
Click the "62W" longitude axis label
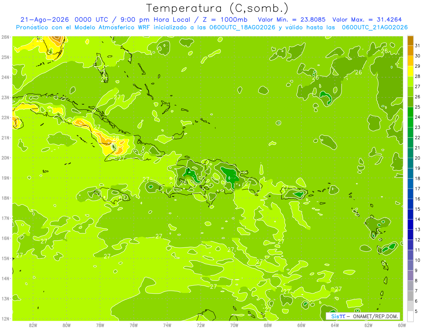click(369, 325)
